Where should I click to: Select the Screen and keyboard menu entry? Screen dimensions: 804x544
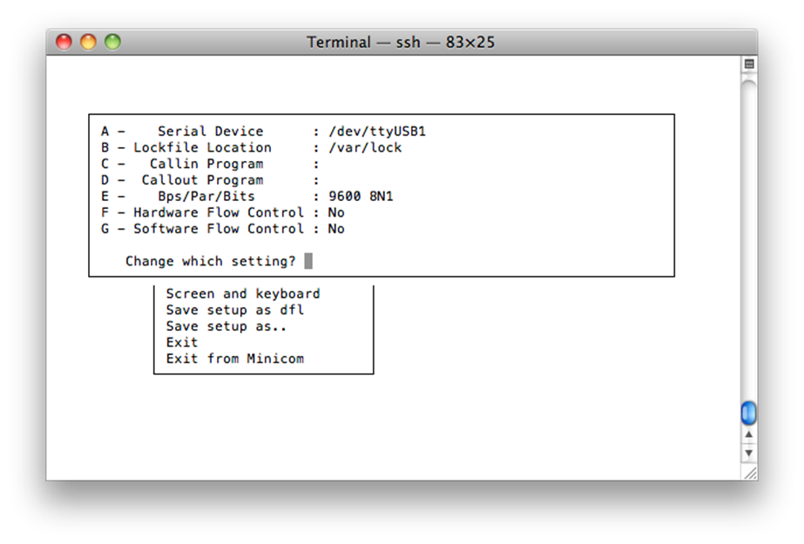click(243, 293)
